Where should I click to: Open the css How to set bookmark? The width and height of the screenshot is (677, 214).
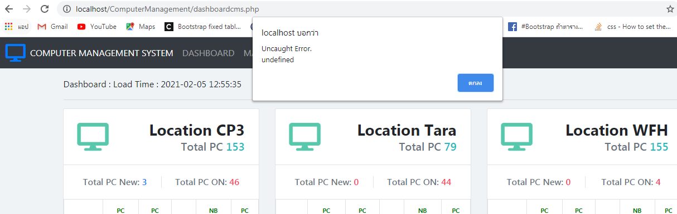632,26
